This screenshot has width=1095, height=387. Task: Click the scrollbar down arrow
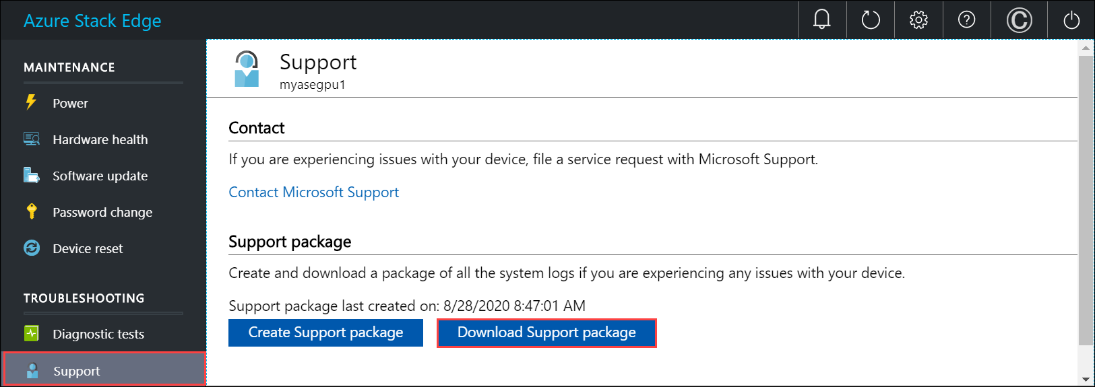[1086, 379]
